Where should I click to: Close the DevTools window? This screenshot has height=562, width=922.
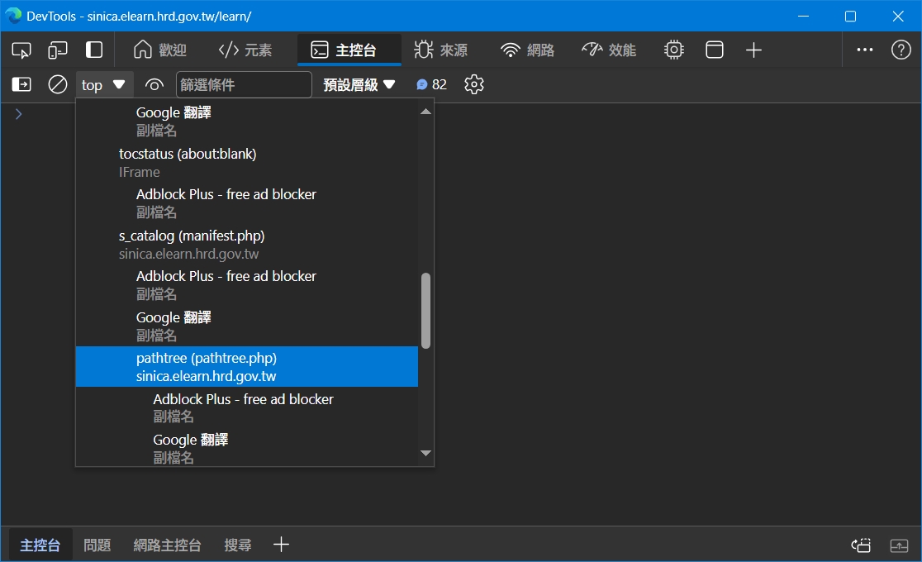click(x=898, y=16)
